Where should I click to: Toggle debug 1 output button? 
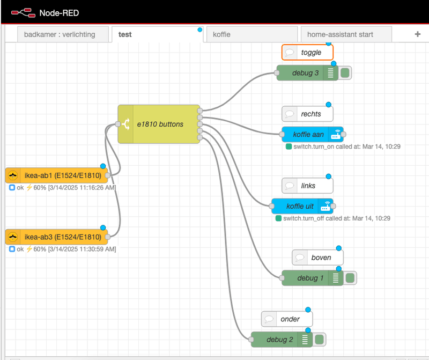click(350, 278)
